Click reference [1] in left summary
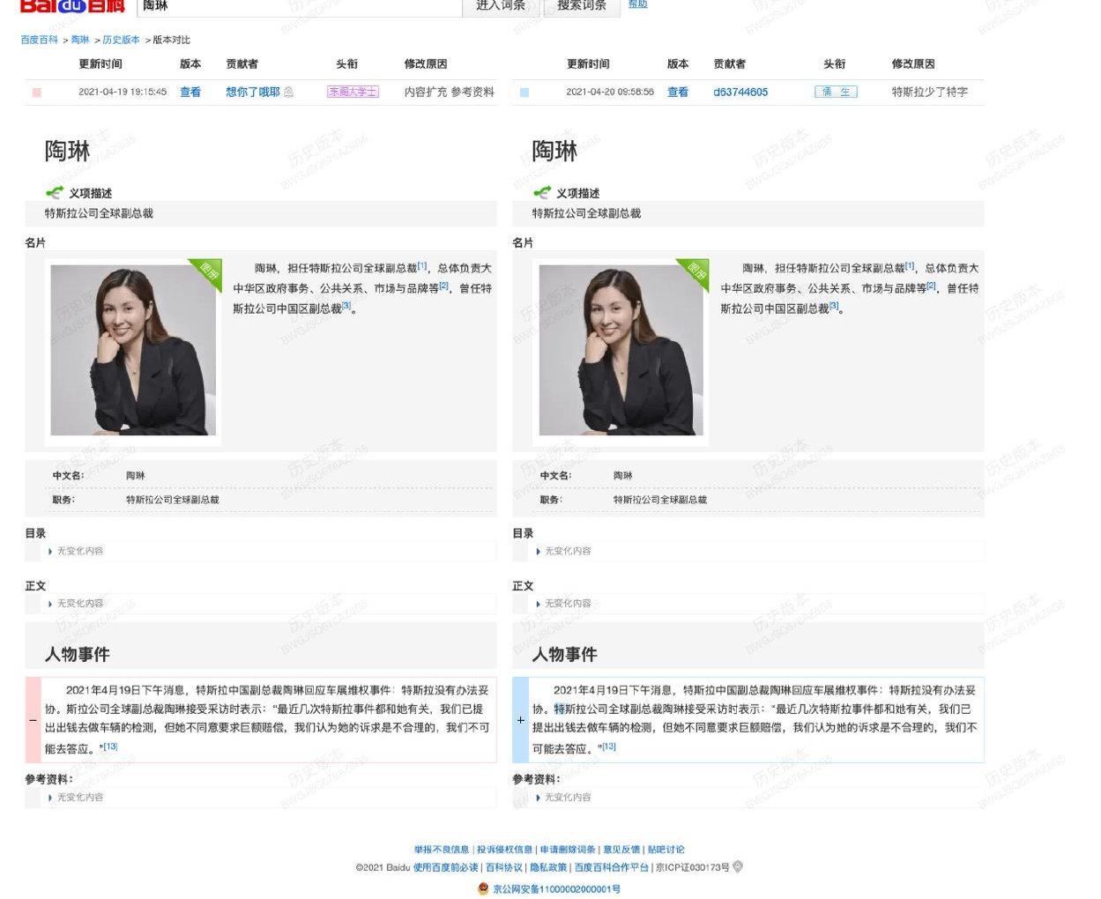This screenshot has width=1101, height=899. (x=422, y=265)
